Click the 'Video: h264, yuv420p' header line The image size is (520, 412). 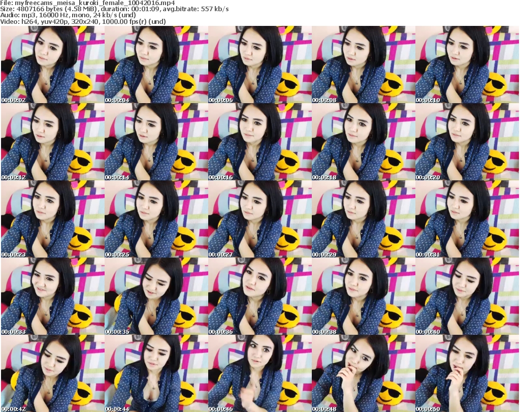point(83,21)
